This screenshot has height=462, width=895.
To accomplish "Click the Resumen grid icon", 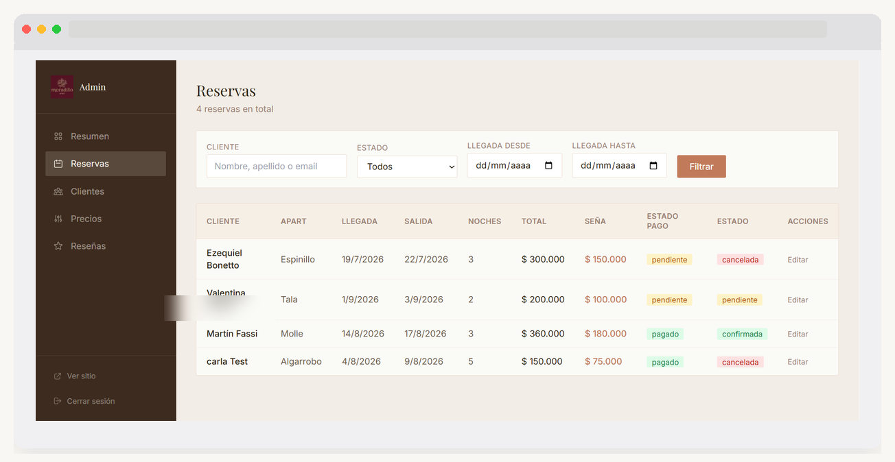I will tap(58, 136).
